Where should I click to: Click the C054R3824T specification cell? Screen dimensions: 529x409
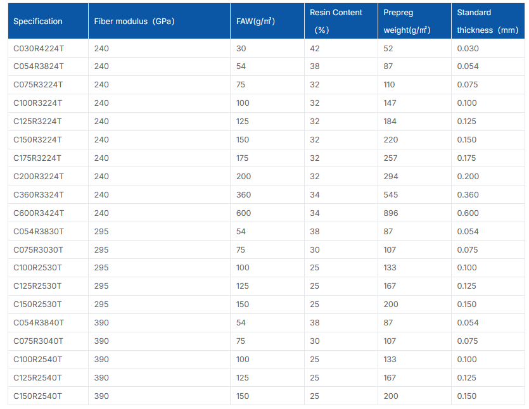[x=38, y=66]
